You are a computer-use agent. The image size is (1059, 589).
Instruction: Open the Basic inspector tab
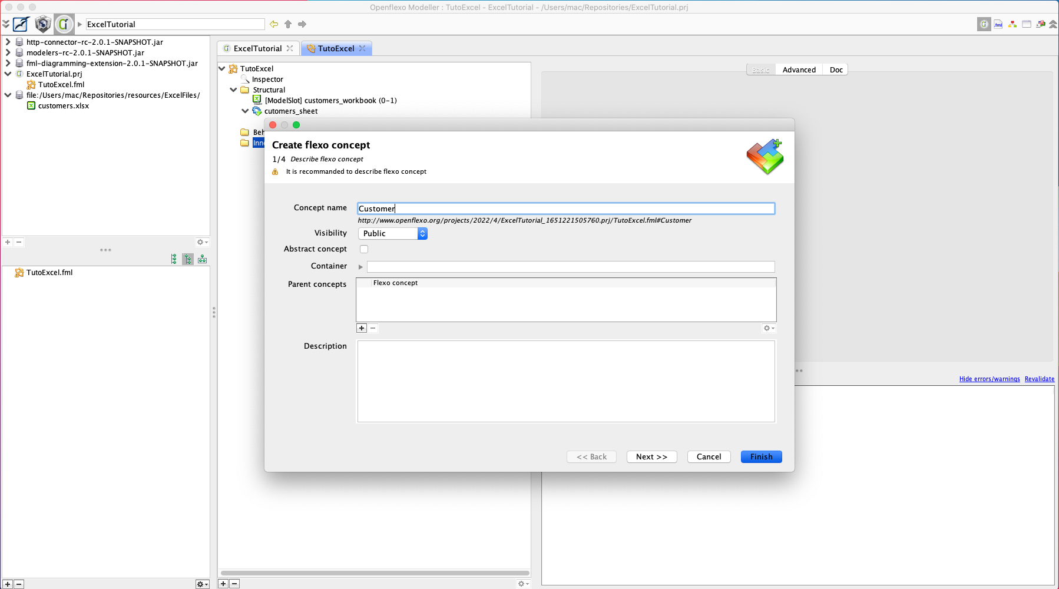[x=760, y=70]
